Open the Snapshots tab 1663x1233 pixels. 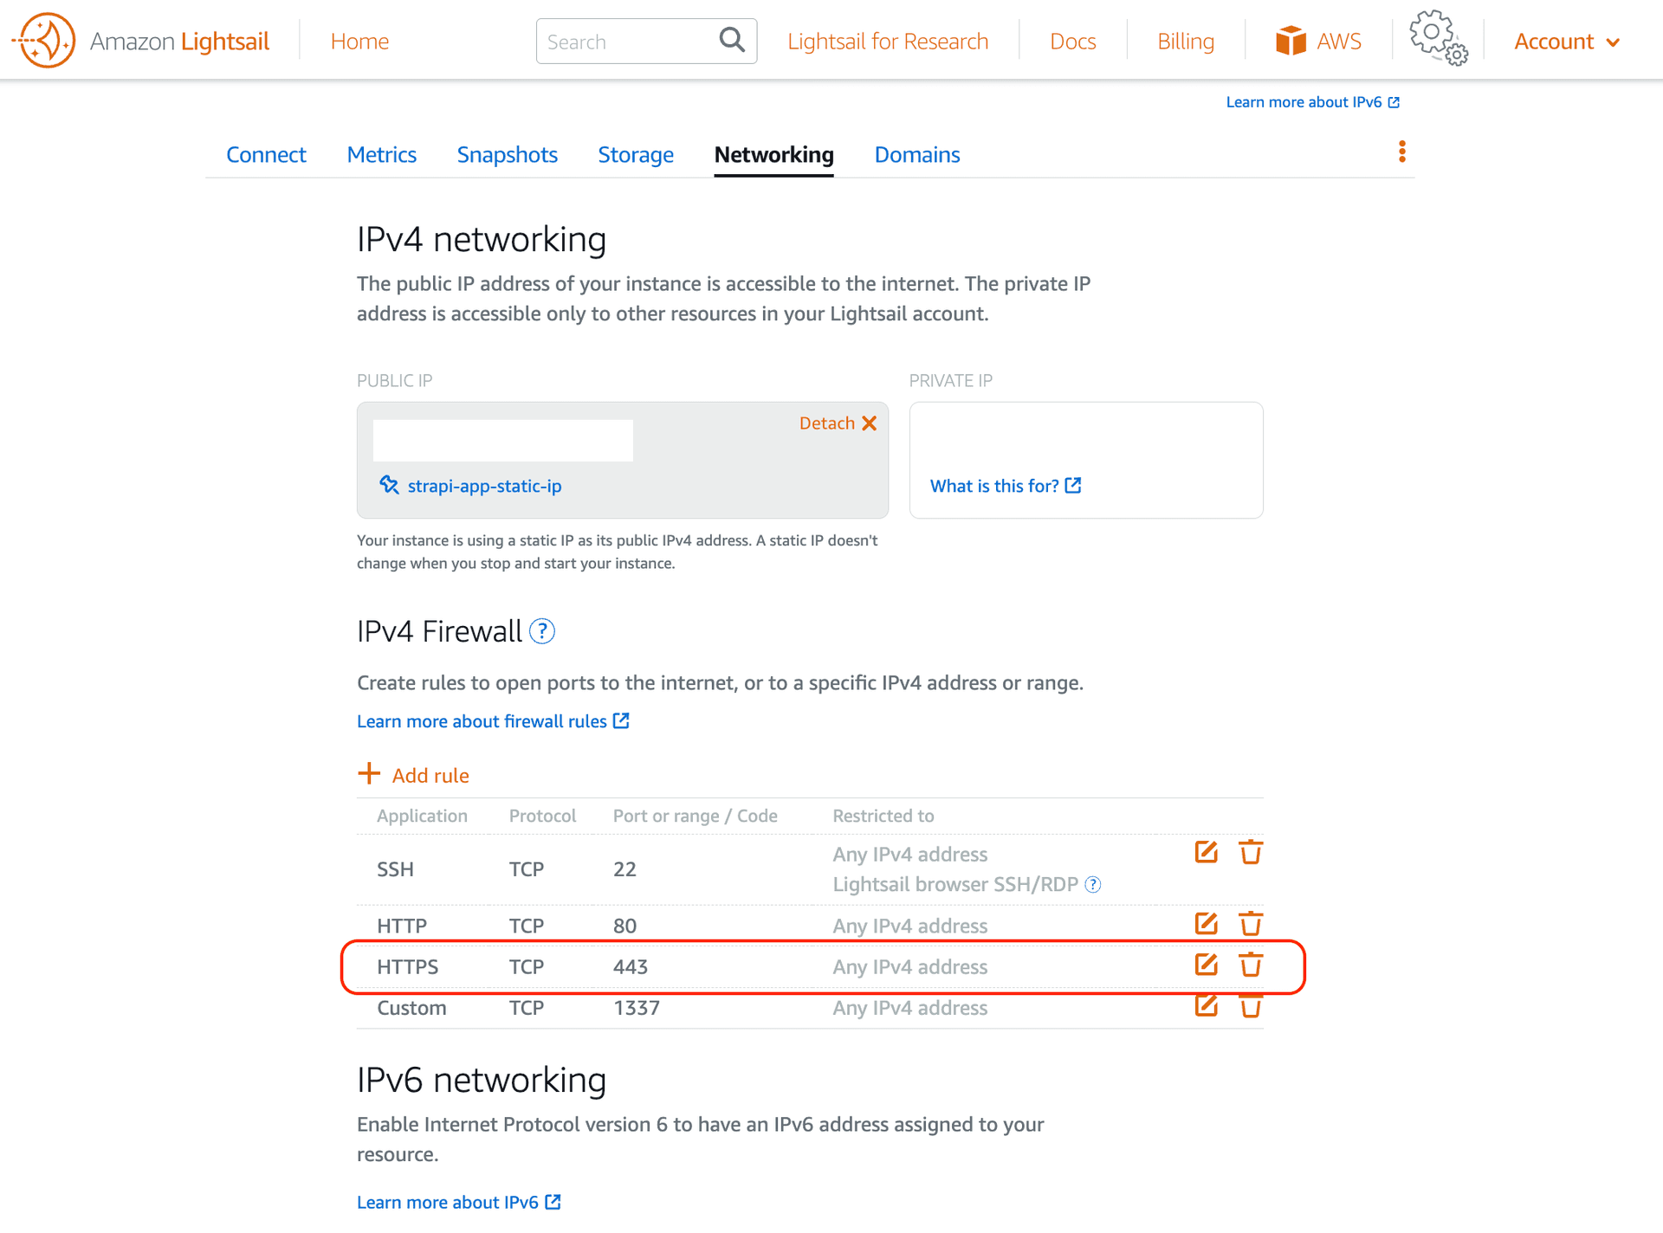point(507,154)
